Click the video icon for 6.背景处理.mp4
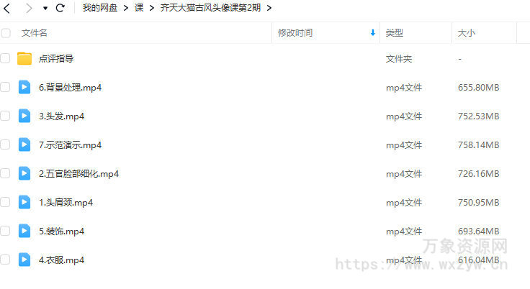Screen dimensions: 530x289 coord(24,87)
